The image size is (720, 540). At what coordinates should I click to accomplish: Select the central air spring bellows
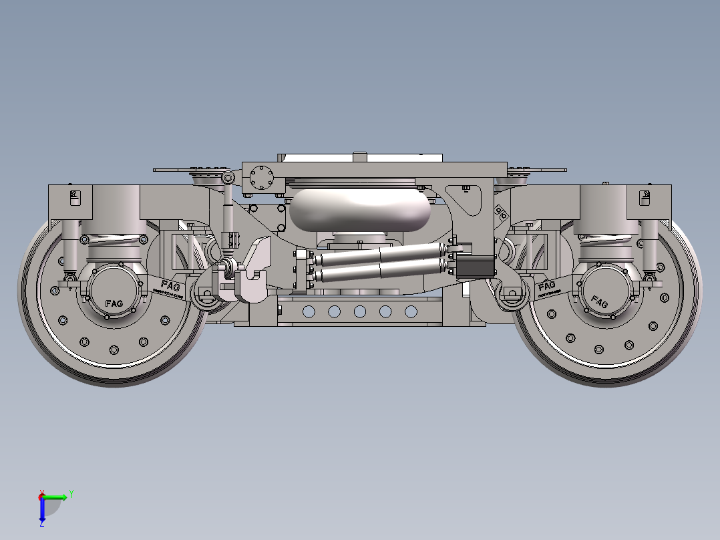click(360, 210)
